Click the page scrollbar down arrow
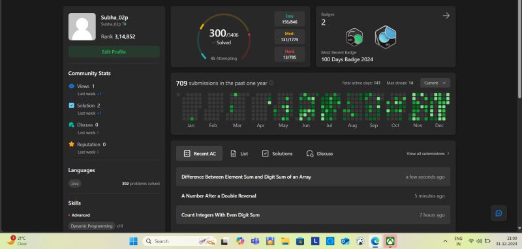Viewport: 522px width, 249px height. (x=519, y=228)
